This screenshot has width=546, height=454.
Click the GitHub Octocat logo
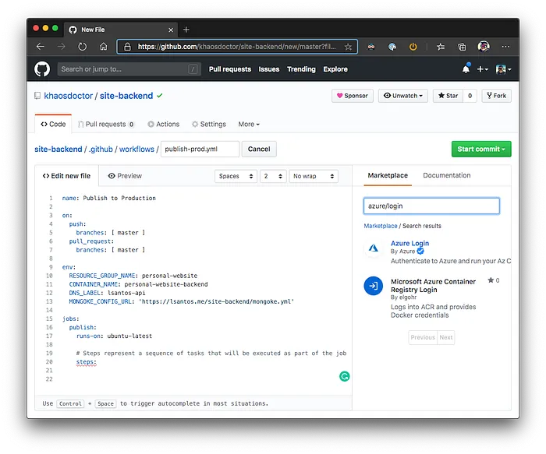click(42, 69)
